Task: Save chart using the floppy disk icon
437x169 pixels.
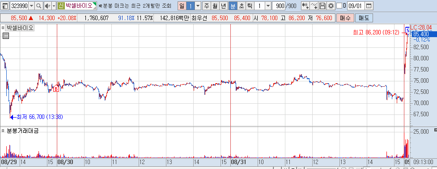Action: pos(322,5)
